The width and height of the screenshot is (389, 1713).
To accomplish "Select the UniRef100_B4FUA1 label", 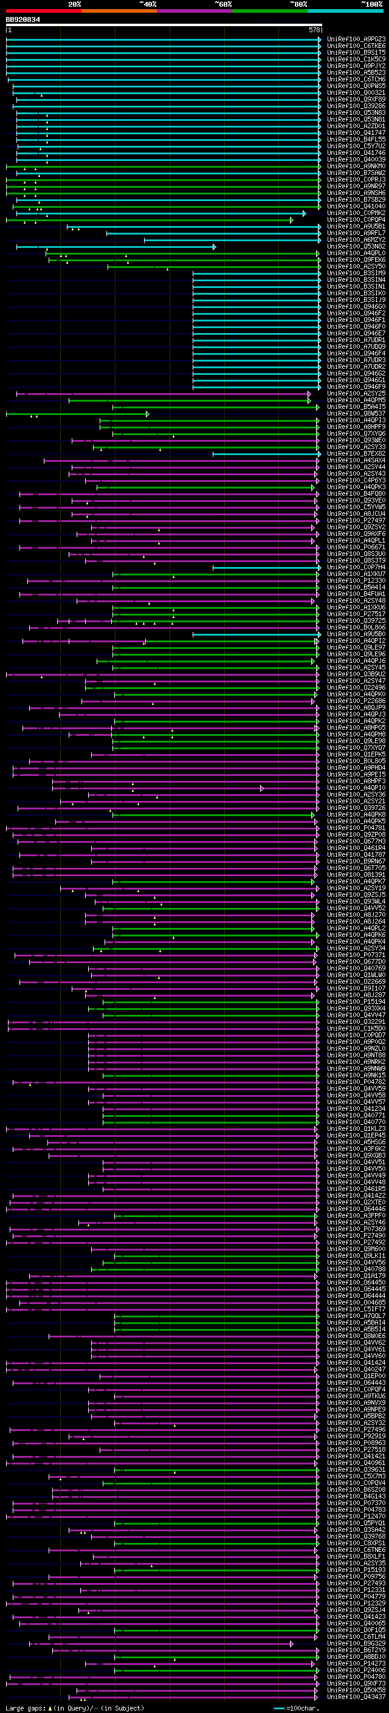I will 356,594.
